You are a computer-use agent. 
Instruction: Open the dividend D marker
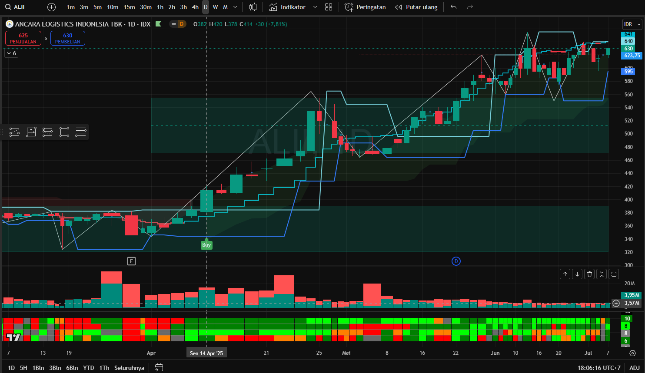coord(456,261)
